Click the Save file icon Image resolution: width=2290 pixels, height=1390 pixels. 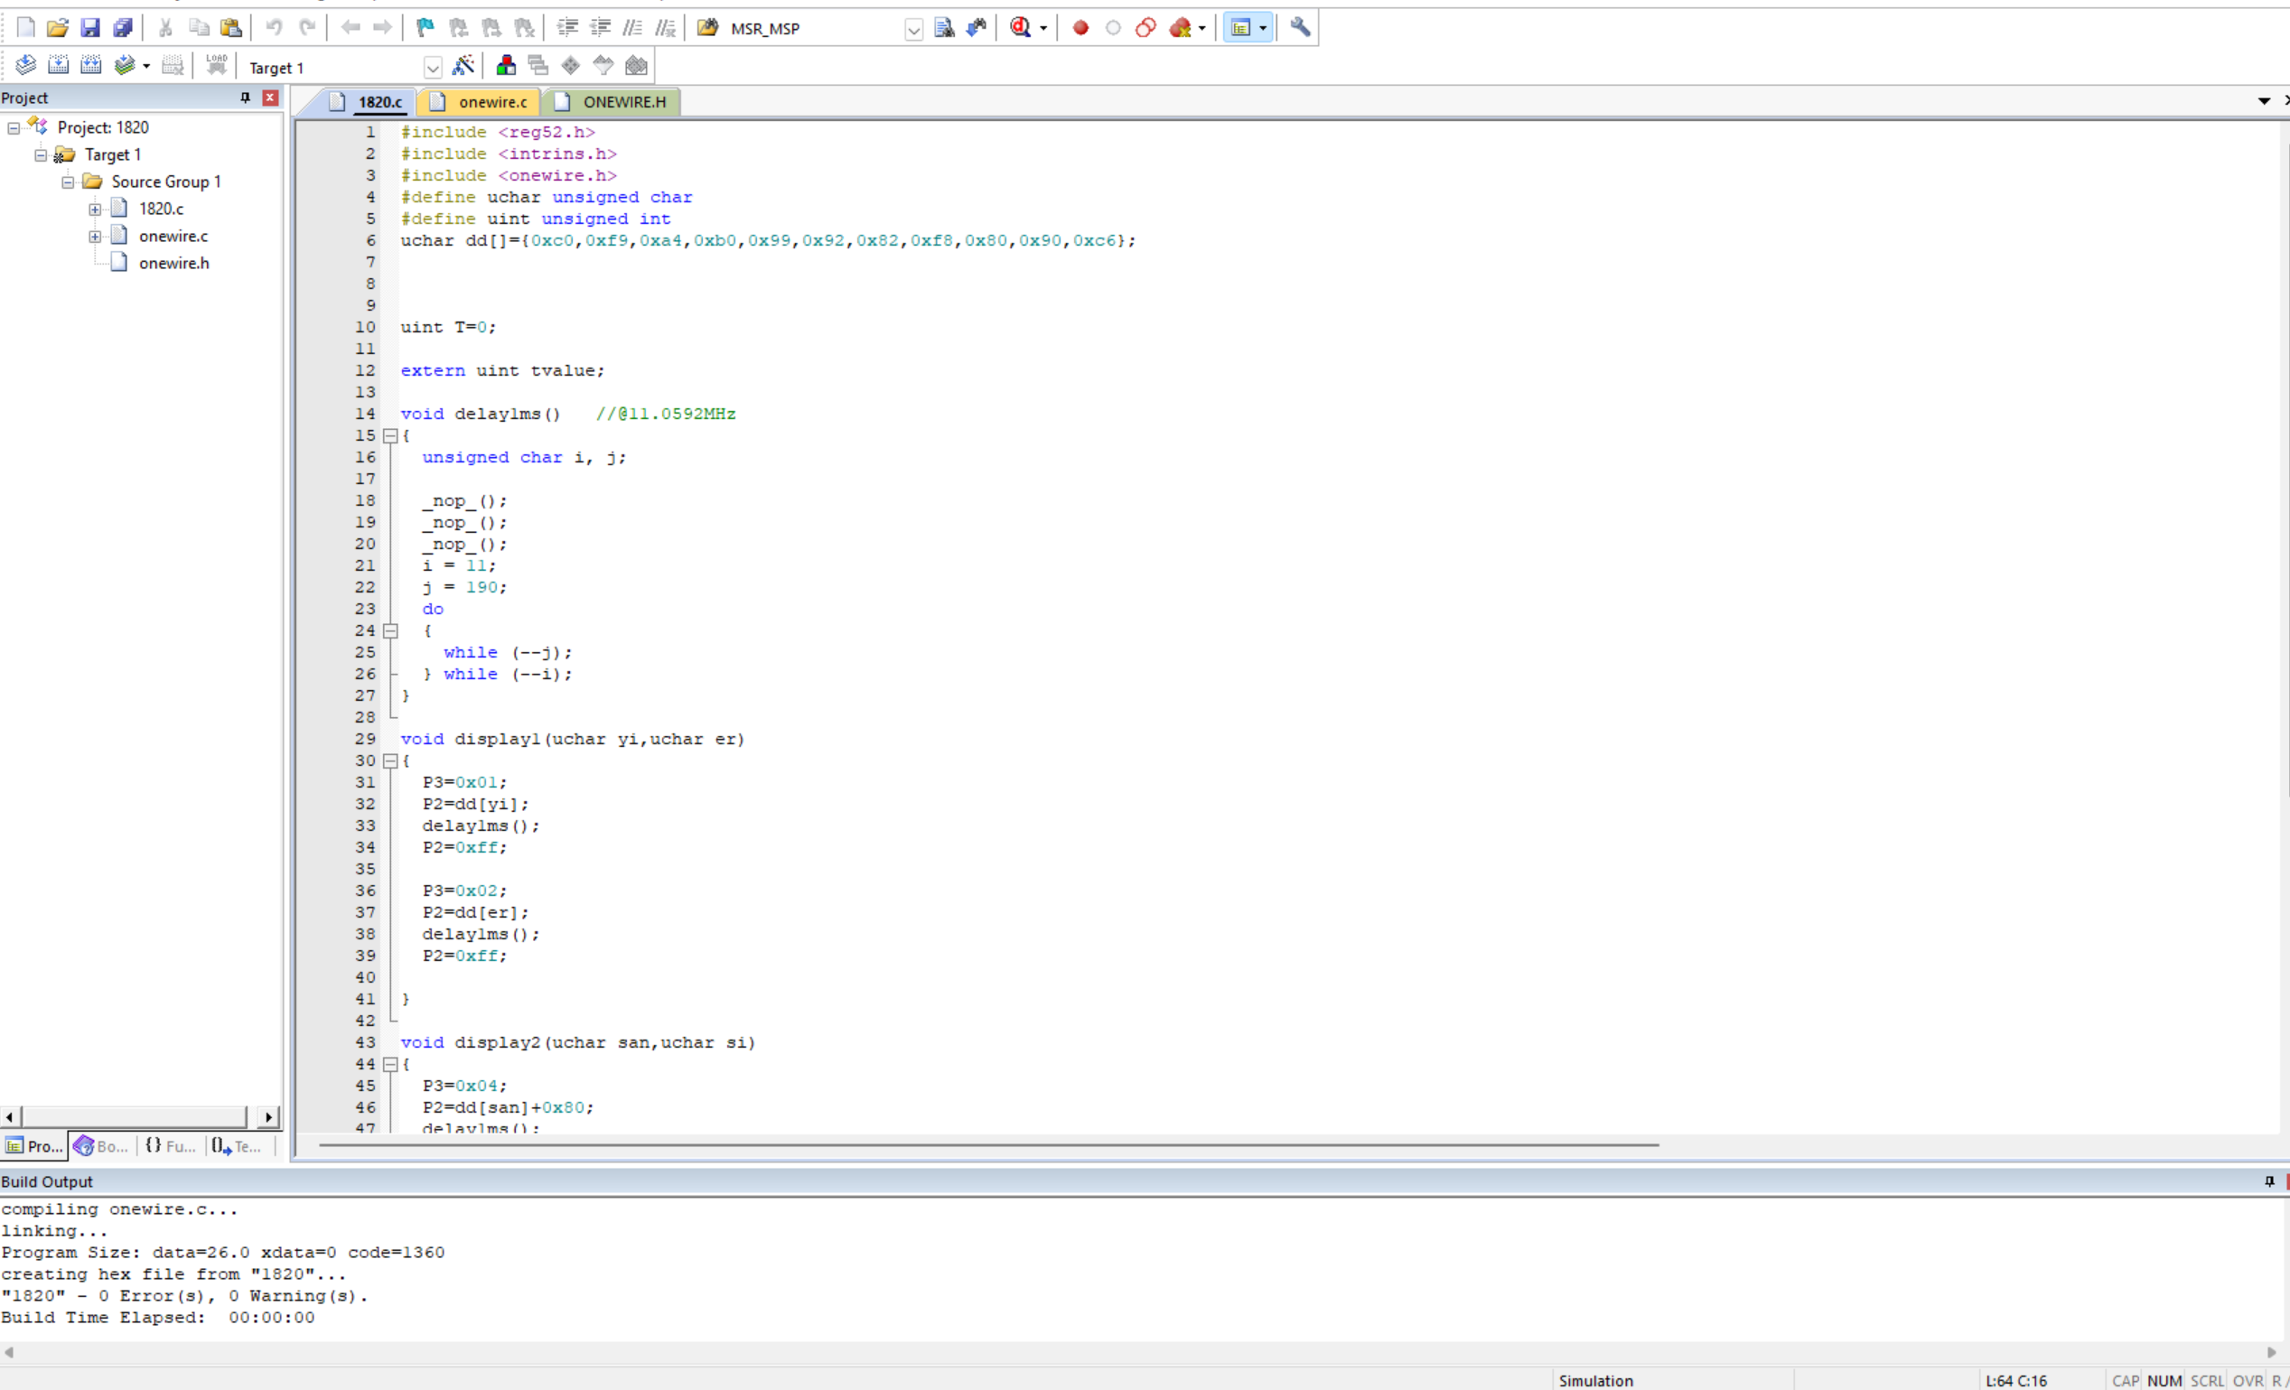pos(90,28)
